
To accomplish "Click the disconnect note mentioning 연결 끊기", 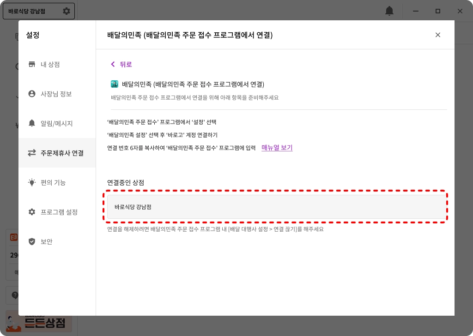I will point(215,229).
